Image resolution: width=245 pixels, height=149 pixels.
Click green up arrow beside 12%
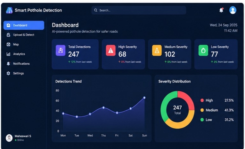click(69, 62)
